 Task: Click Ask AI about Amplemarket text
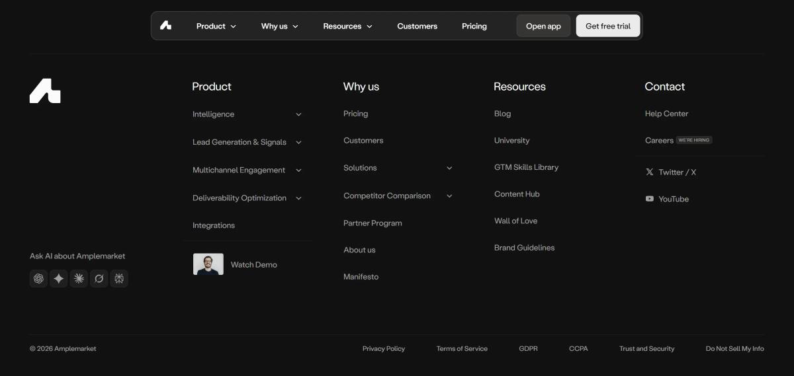(77, 256)
